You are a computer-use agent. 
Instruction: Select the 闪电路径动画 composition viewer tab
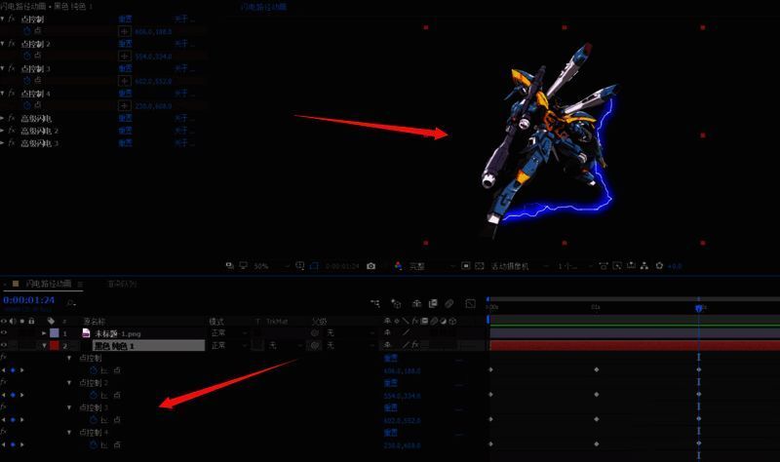263,7
